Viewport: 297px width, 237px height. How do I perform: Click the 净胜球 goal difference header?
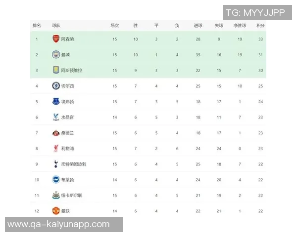click(240, 26)
